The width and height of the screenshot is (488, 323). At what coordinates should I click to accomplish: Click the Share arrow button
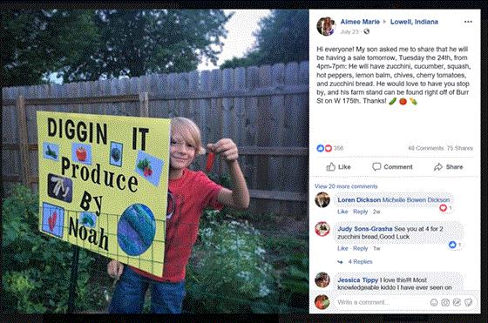pyautogui.click(x=448, y=167)
